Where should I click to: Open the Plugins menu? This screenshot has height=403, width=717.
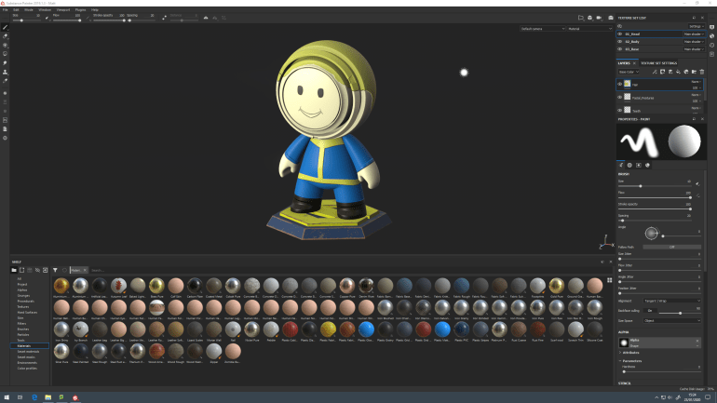pyautogui.click(x=80, y=9)
